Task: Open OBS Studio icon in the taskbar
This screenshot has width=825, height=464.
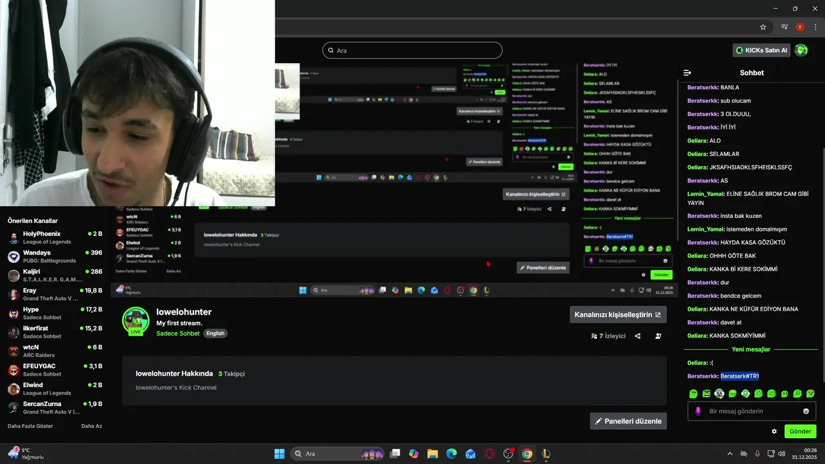Action: 509,454
